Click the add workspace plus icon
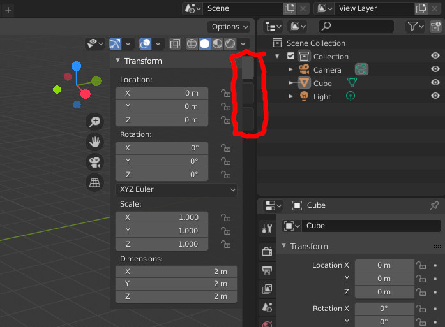 (x=8, y=10)
